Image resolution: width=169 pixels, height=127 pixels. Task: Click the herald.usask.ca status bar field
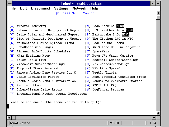click(58, 123)
